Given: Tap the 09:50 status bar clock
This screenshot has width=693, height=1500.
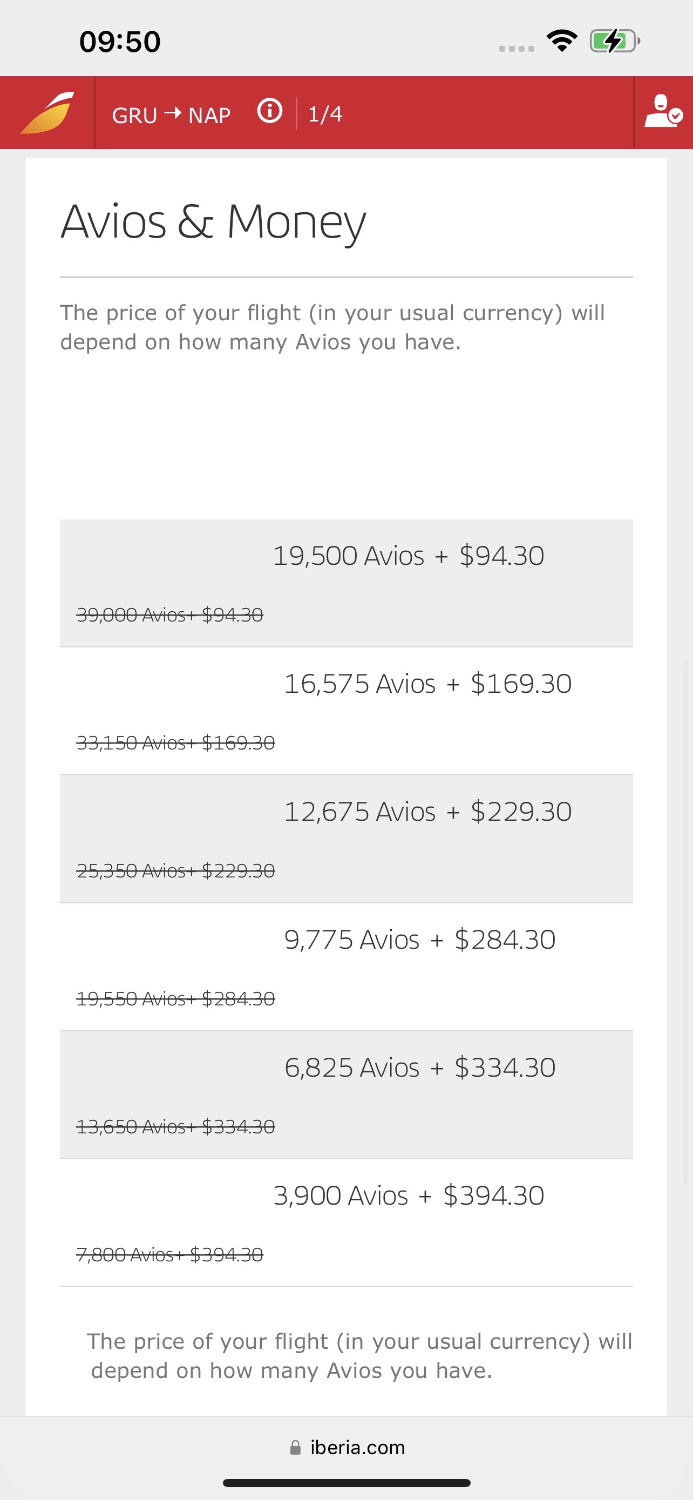Looking at the screenshot, I should (x=120, y=42).
